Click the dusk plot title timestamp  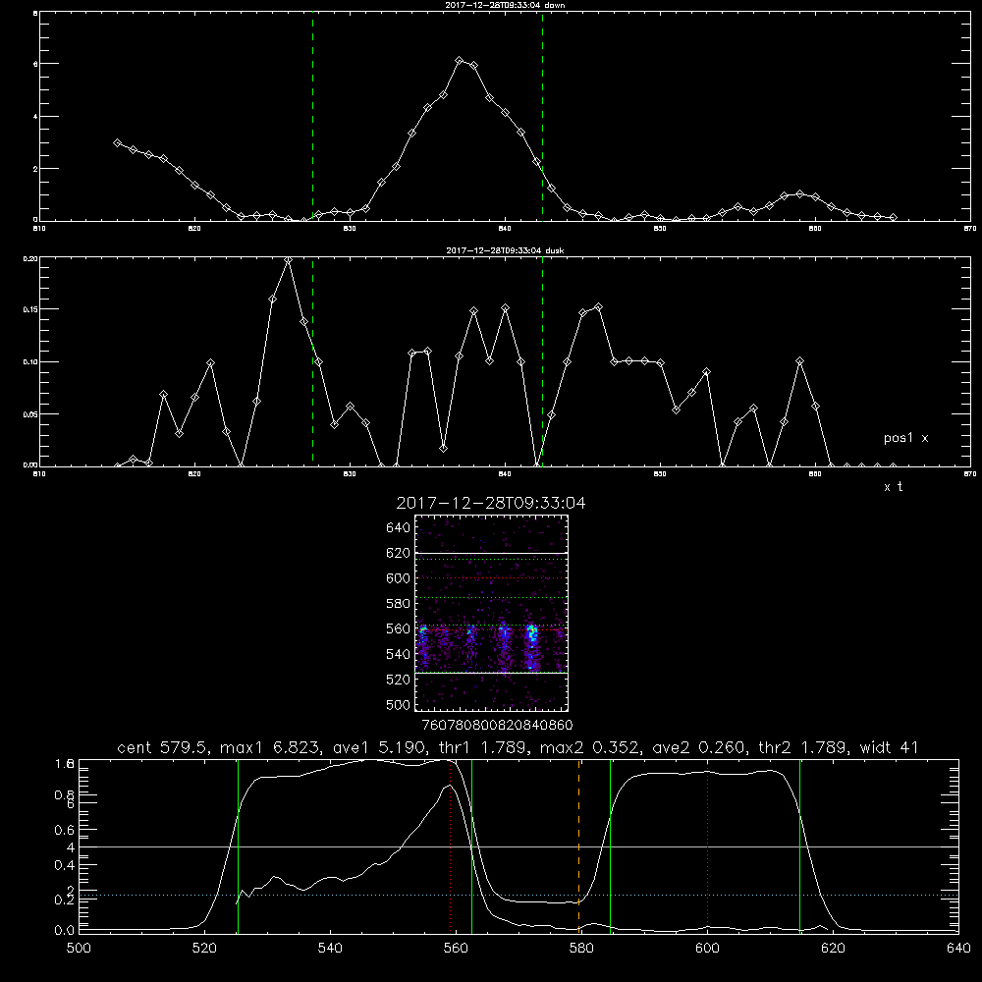(505, 250)
